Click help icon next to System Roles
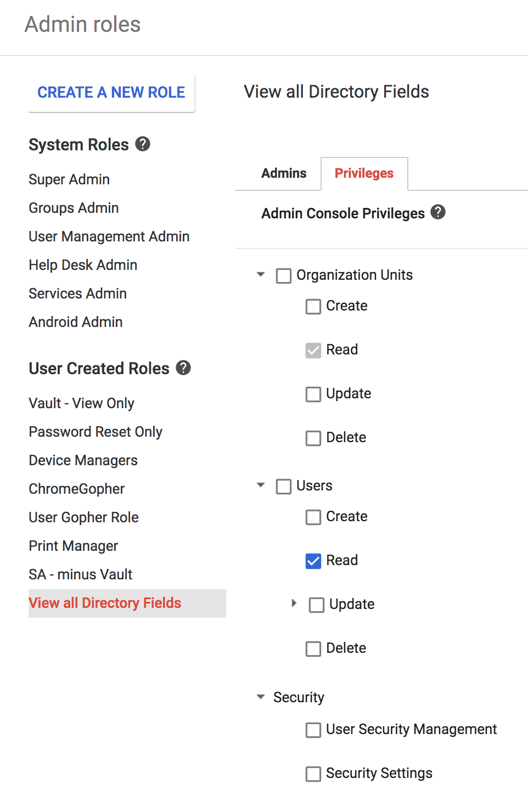The height and width of the screenshot is (801, 528). click(x=143, y=144)
